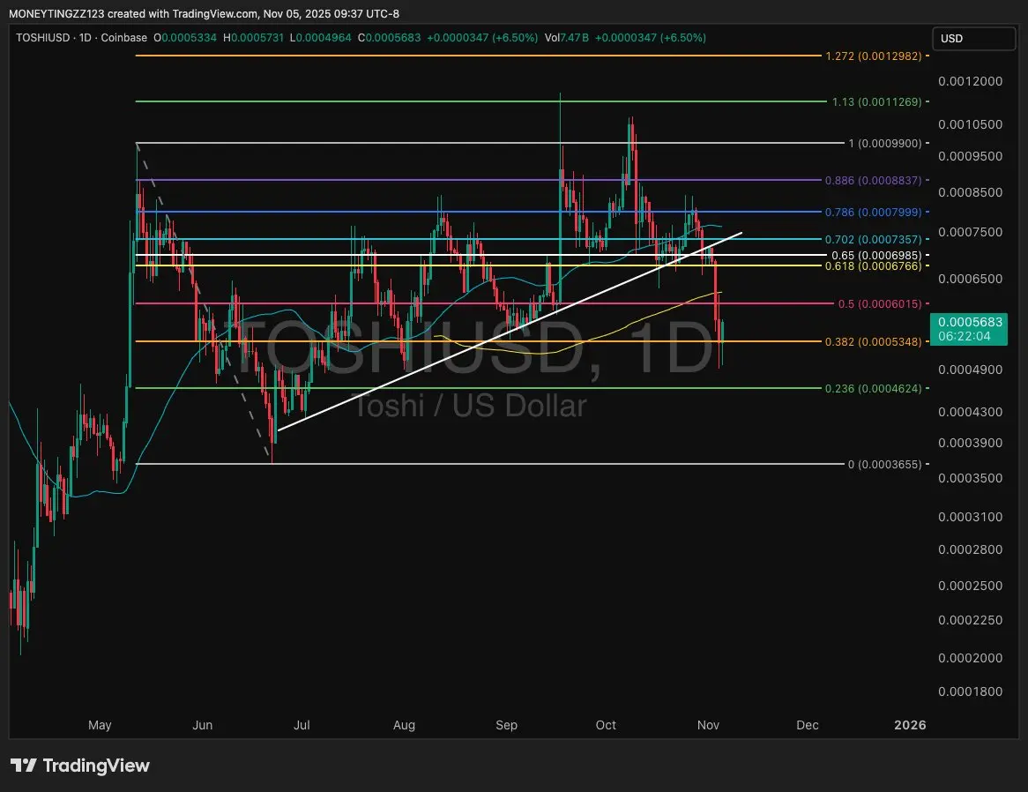Select the 1.13 (0.0011269) Fibonacci label
Viewport: 1028px width, 792px height.
(x=876, y=101)
